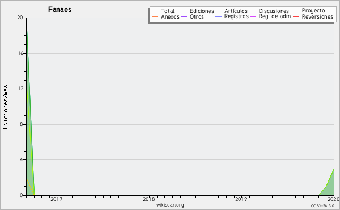This screenshot has height=210, width=340.
Task: Select the Reversiones legend label
Action: point(317,16)
